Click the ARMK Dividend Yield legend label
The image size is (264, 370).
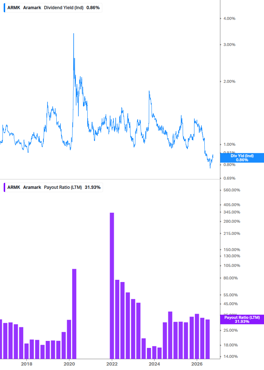tap(53, 8)
